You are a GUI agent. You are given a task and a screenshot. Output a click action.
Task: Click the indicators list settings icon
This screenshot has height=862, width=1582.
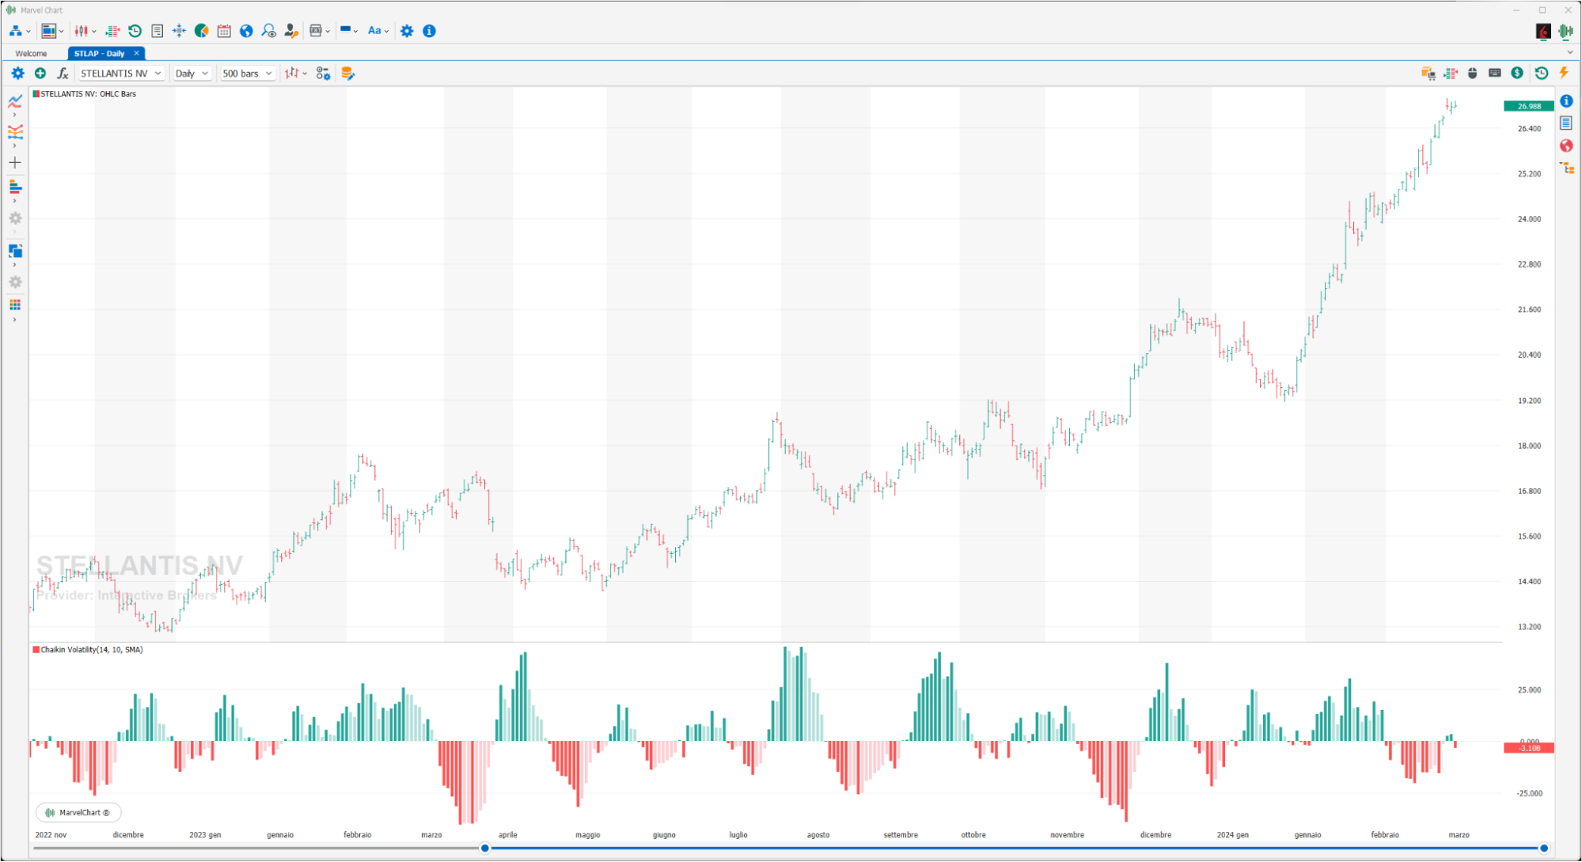pos(323,73)
